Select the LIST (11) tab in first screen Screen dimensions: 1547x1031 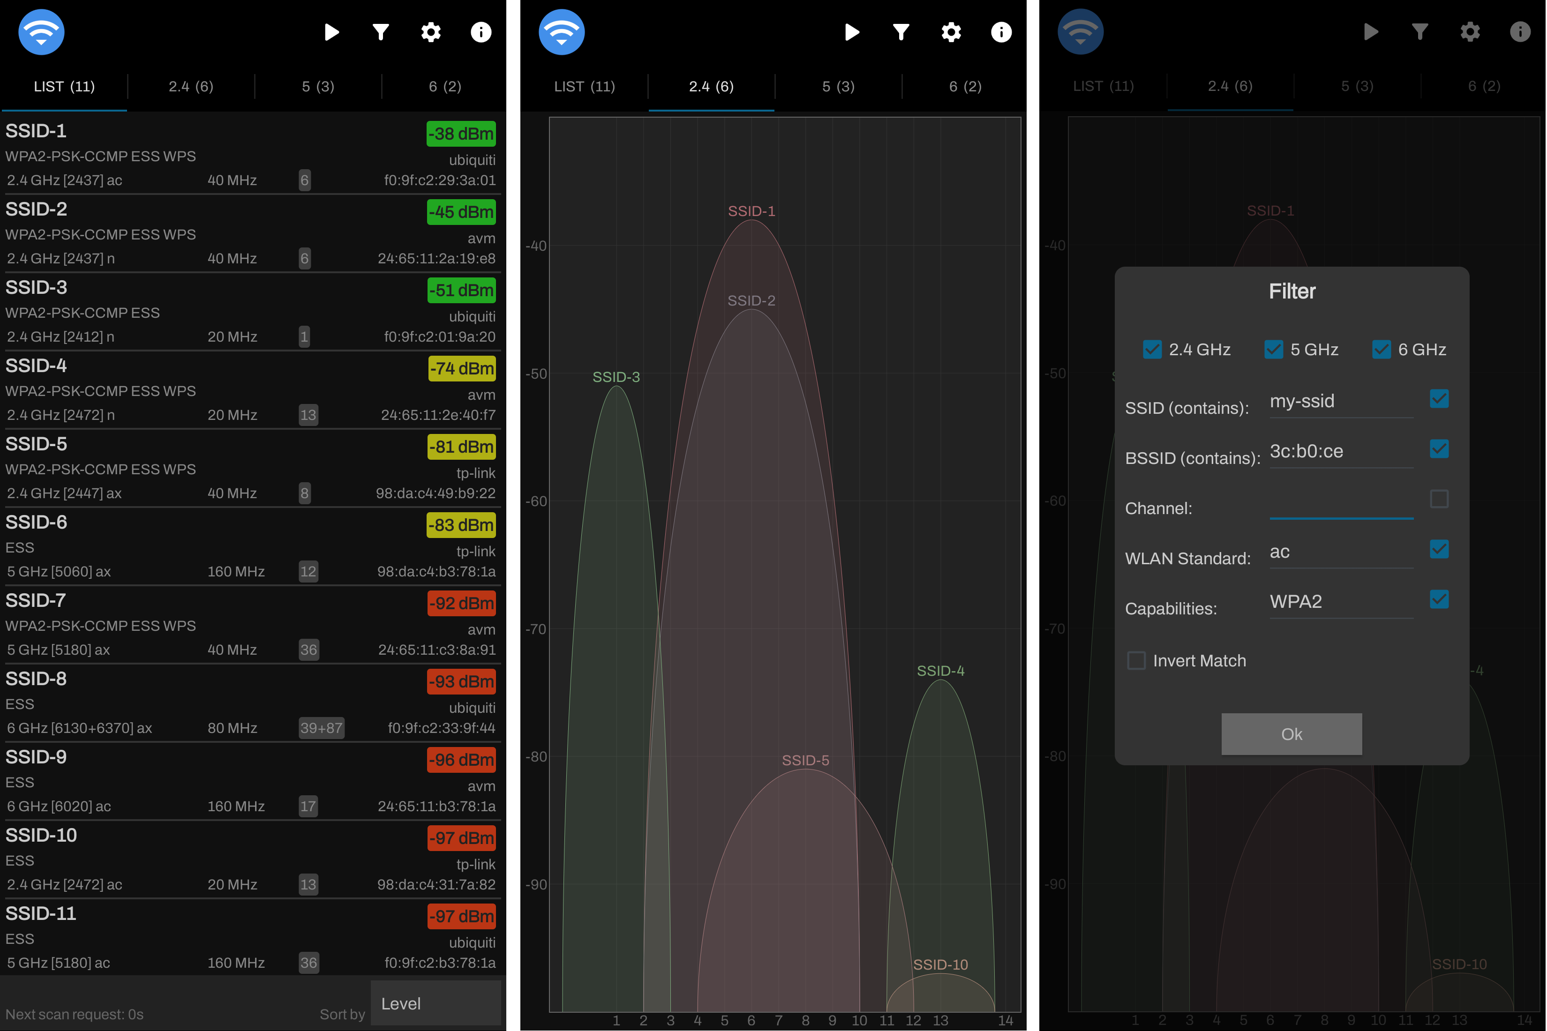65,87
